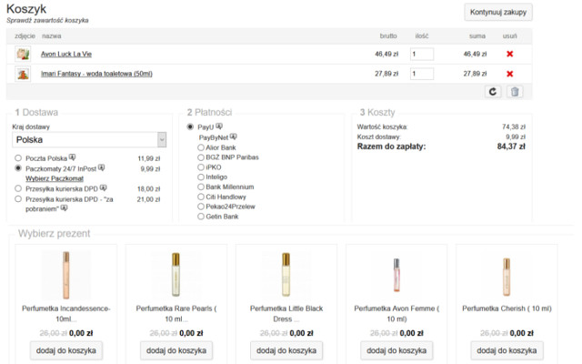Click the Perfumetka Rare Pearls gift image
Screen dimensions: 582x364
click(176, 275)
